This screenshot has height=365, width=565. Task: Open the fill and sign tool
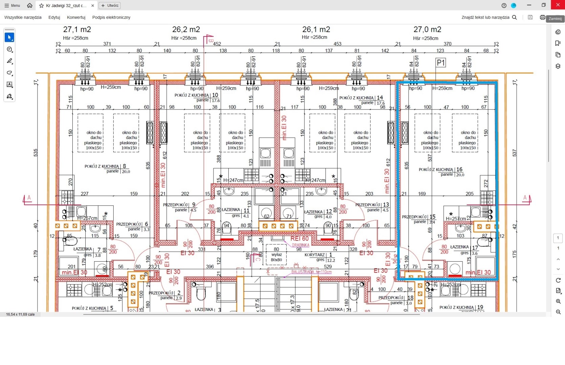9,97
